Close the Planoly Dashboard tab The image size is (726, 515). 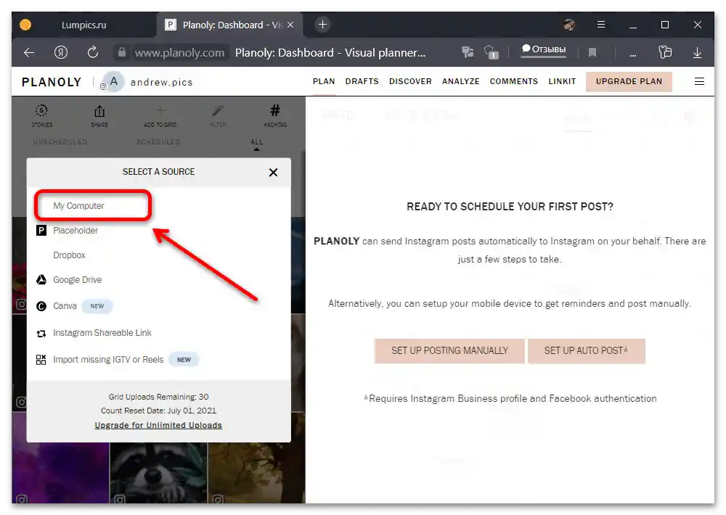click(x=290, y=25)
